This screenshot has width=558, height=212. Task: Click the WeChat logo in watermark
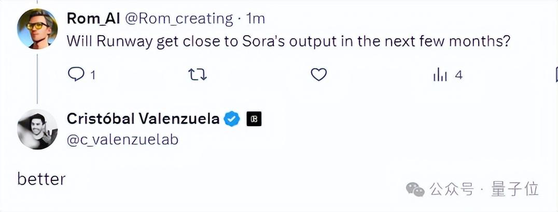point(415,189)
